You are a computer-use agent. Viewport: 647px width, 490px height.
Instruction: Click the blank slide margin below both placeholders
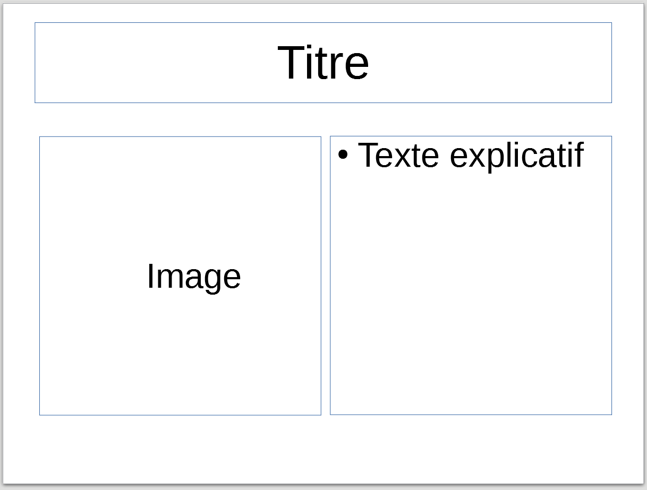(x=323, y=449)
